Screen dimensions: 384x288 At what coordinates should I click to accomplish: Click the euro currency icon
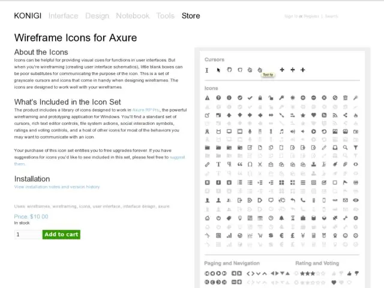pos(281,235)
